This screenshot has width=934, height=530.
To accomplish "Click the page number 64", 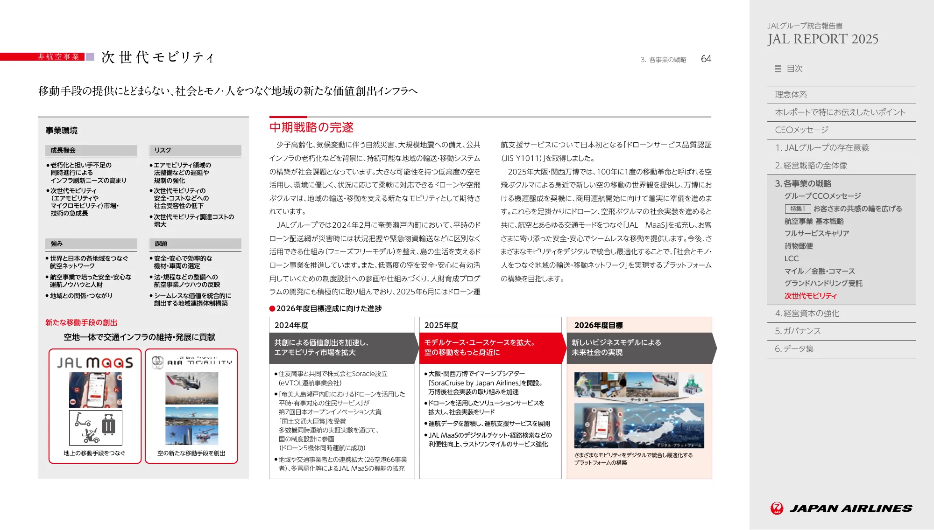I will tap(706, 59).
